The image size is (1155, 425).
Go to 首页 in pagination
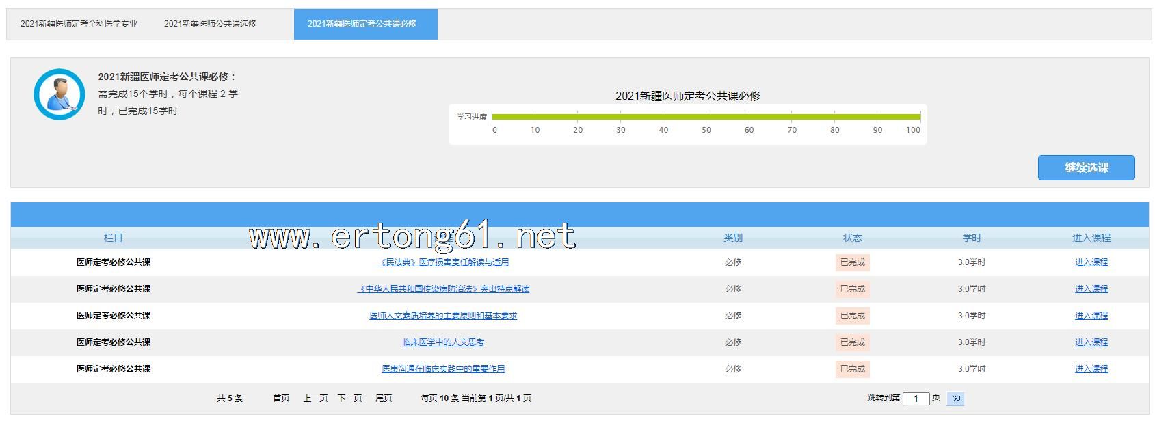pos(281,398)
